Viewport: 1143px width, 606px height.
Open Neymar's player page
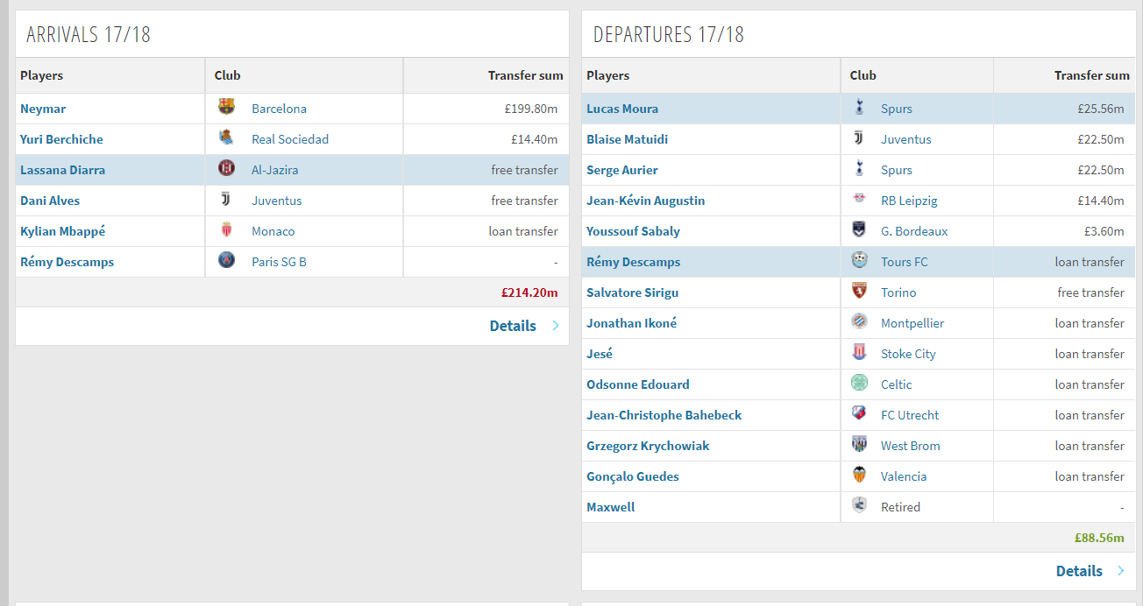[x=43, y=109]
